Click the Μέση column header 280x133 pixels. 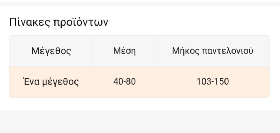124,51
